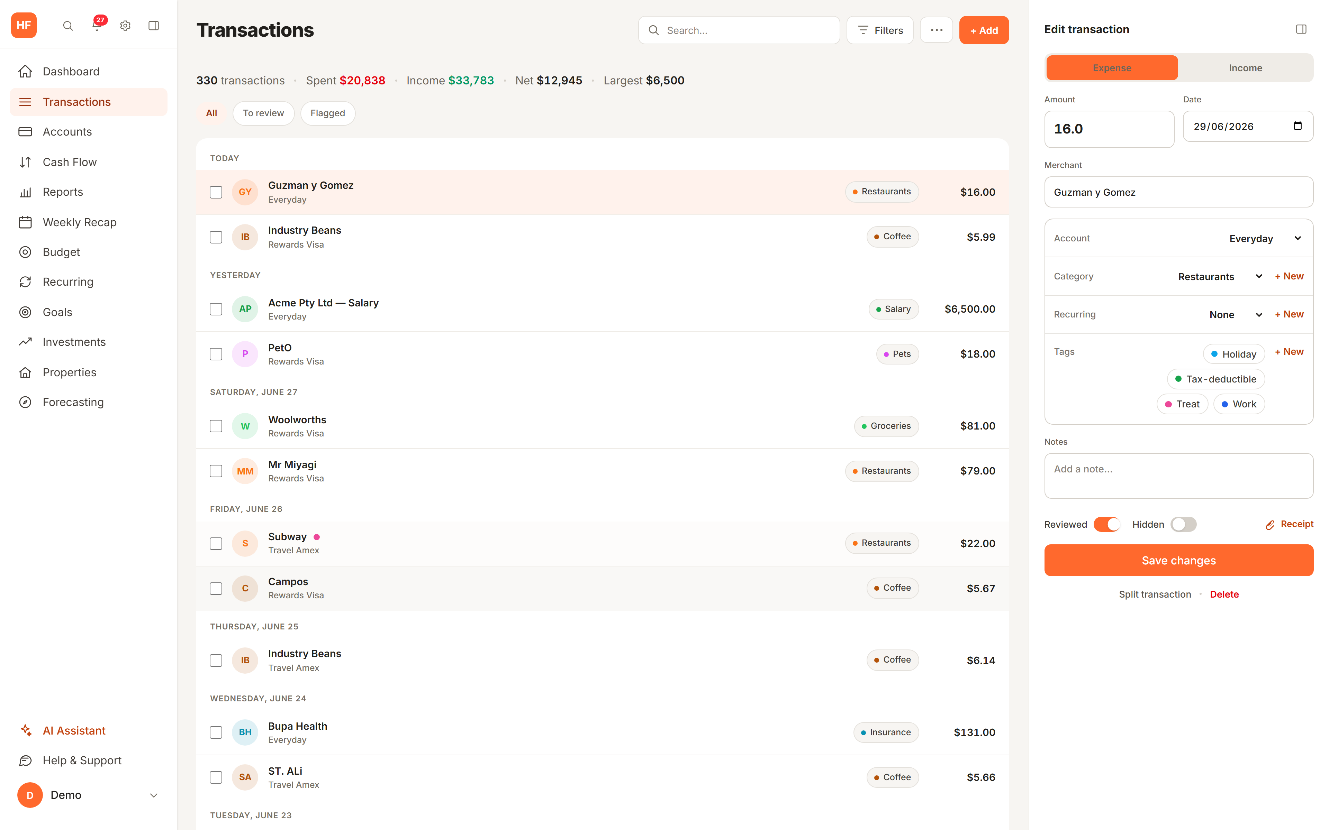Click the Notes Add a note field
This screenshot has width=1329, height=830.
pos(1178,476)
